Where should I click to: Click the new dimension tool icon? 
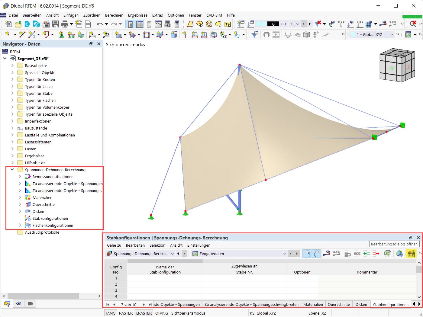92,35
